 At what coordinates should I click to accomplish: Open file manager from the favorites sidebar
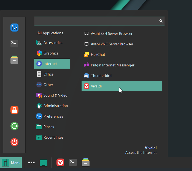(14, 60)
